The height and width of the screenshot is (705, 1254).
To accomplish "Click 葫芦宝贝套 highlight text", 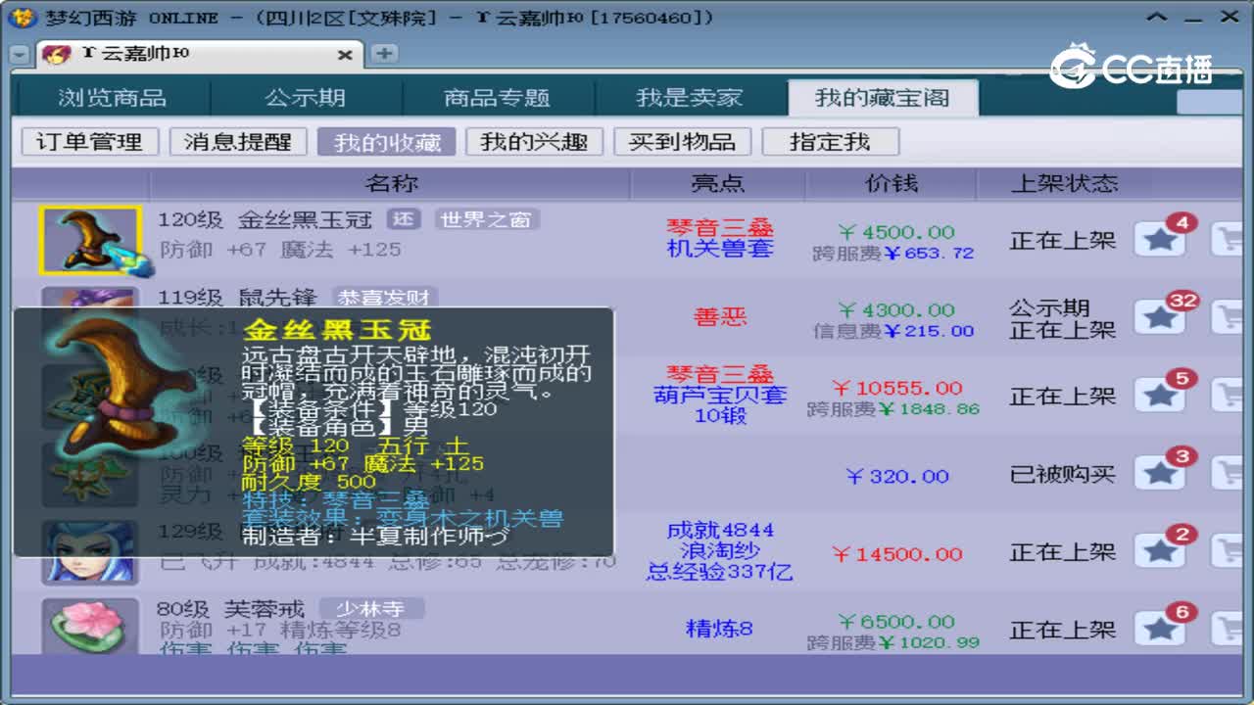I will tap(720, 396).
